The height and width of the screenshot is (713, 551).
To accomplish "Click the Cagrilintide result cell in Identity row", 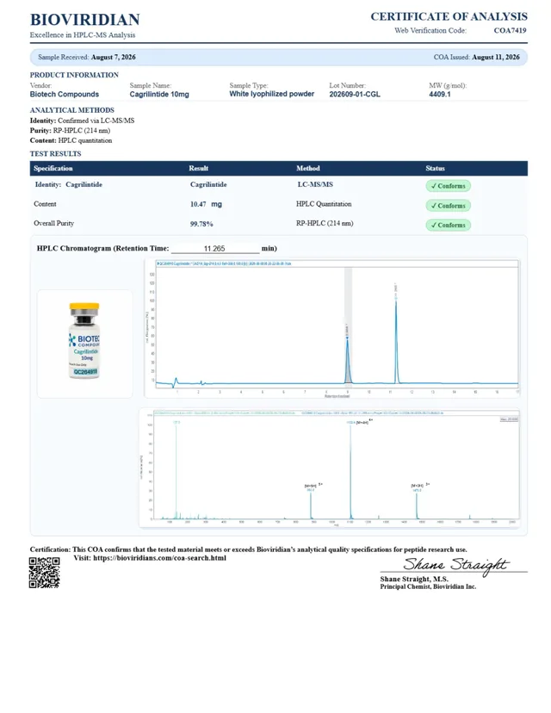I will click(208, 184).
